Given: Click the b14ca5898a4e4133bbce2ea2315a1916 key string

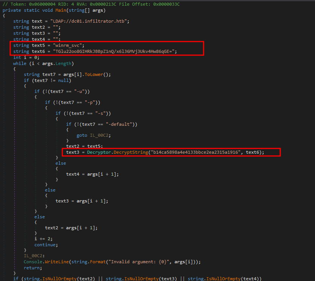Looking at the screenshot, I should tap(195, 152).
